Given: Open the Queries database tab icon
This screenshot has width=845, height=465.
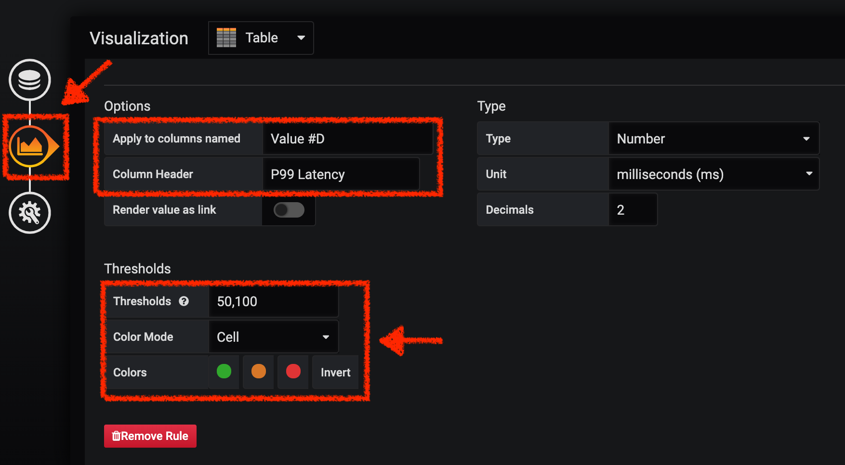Looking at the screenshot, I should click(30, 80).
